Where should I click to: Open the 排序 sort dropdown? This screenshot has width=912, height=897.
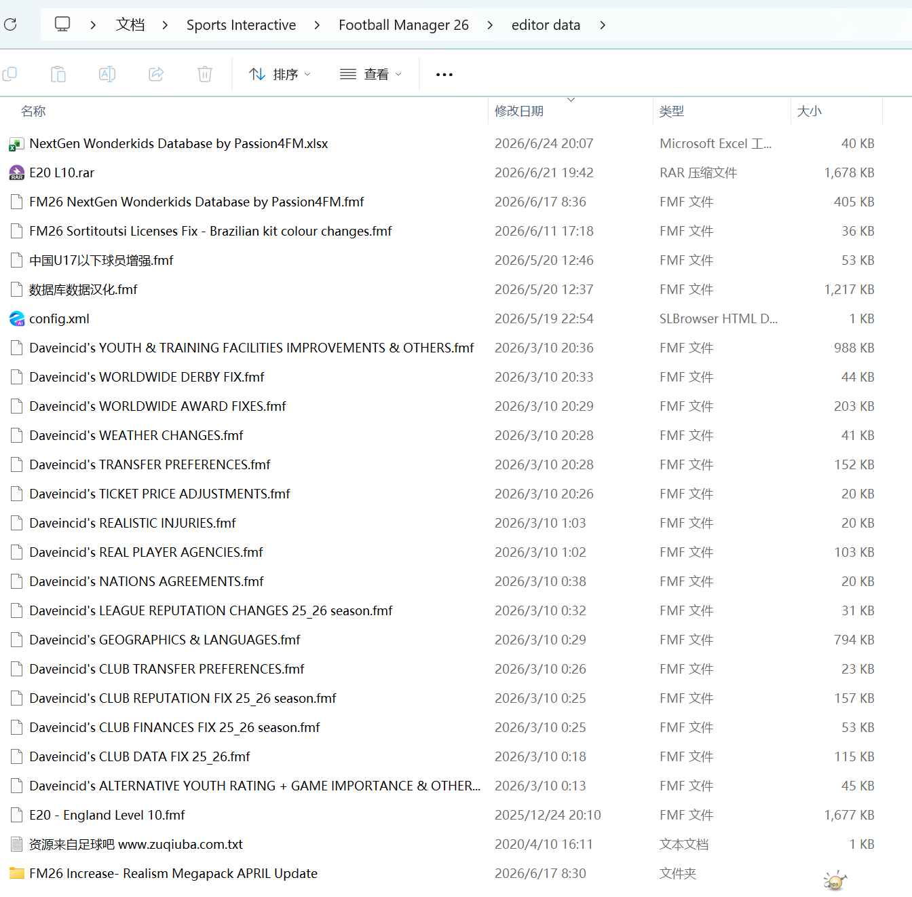click(280, 74)
